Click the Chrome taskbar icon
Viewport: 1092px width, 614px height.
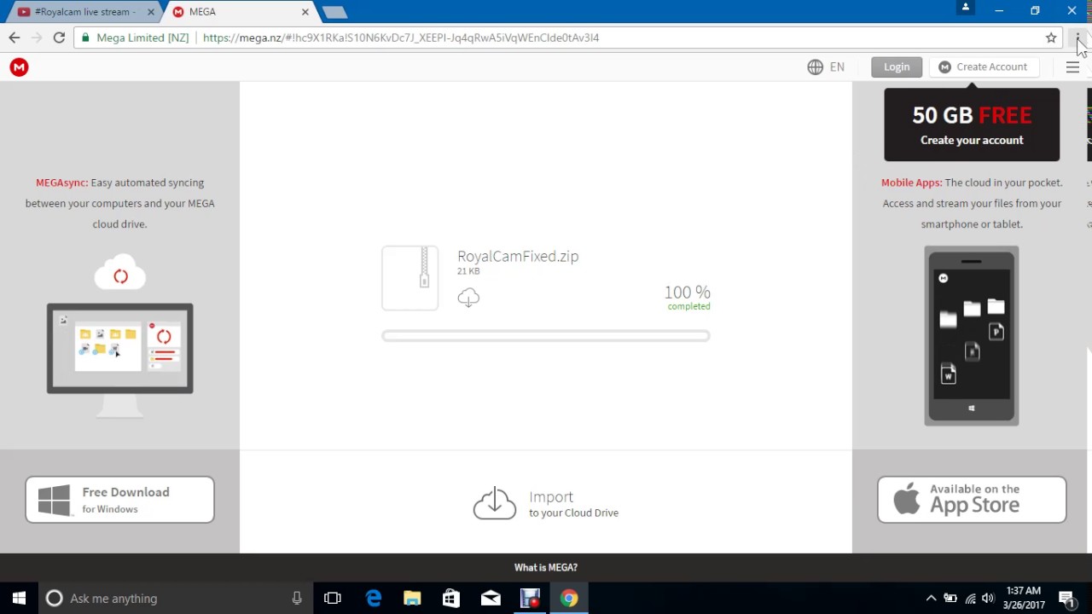569,599
